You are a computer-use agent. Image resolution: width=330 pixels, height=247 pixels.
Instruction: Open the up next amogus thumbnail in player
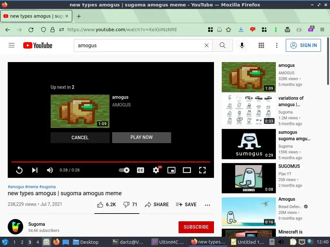[x=80, y=111]
